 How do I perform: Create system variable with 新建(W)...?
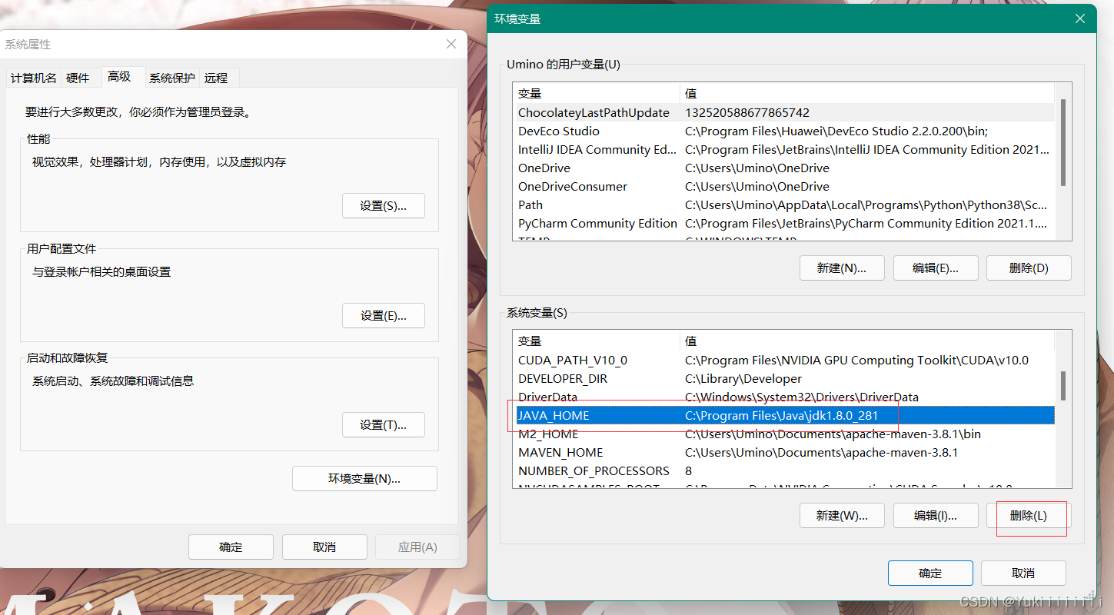[x=842, y=516]
